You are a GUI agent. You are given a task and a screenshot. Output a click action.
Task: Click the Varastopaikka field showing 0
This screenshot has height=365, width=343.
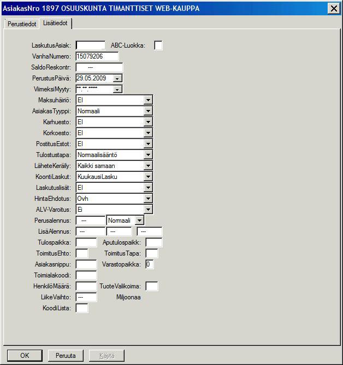tap(150, 264)
